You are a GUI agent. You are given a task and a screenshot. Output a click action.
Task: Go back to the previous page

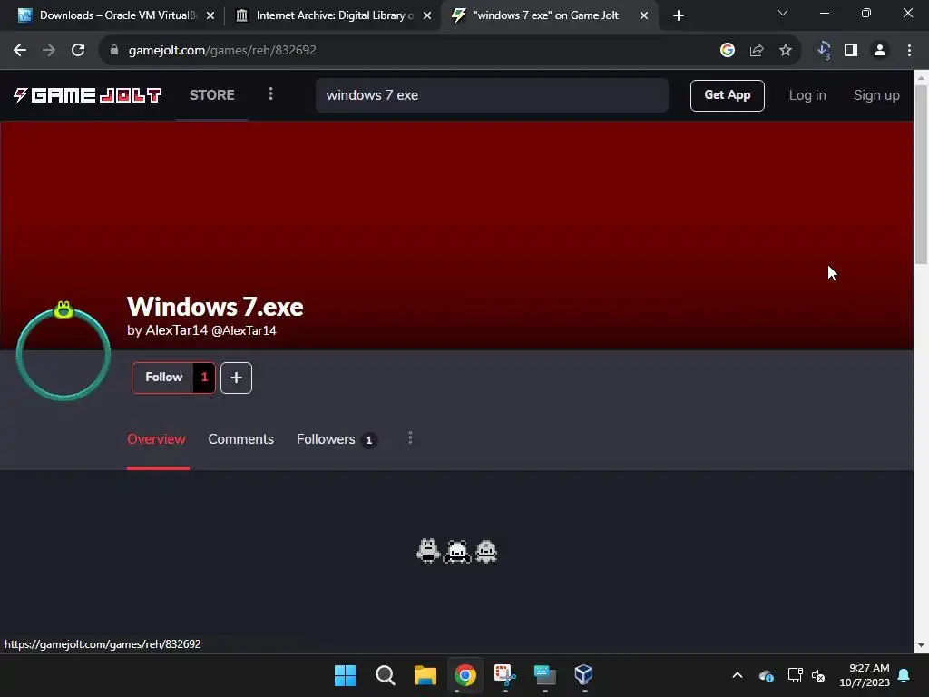pyautogui.click(x=20, y=51)
